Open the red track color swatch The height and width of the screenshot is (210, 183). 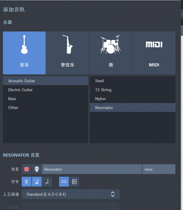pos(27,169)
